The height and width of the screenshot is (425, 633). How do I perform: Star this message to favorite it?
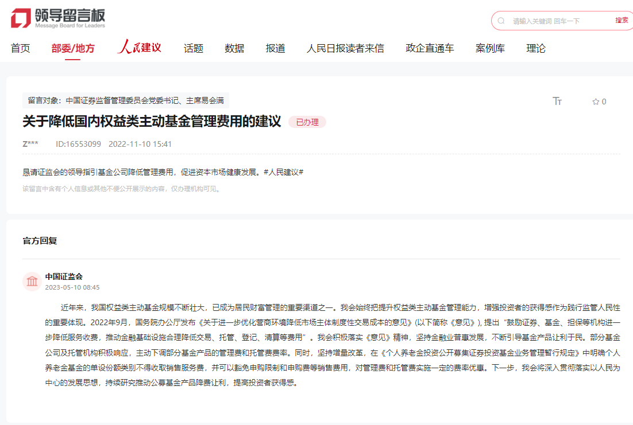(596, 102)
